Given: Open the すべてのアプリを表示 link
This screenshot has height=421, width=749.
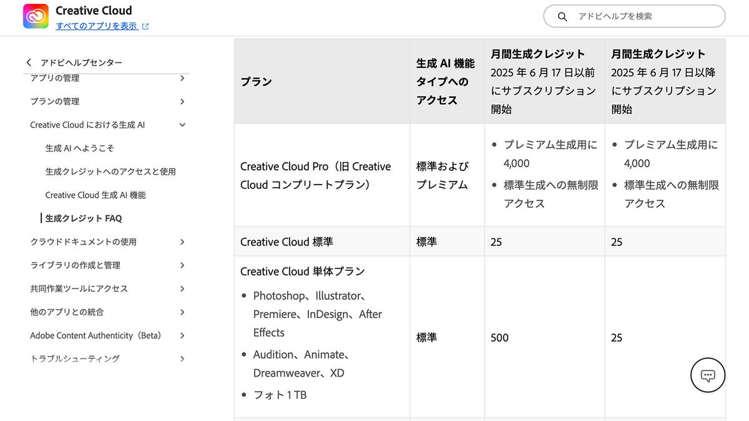Looking at the screenshot, I should point(97,26).
